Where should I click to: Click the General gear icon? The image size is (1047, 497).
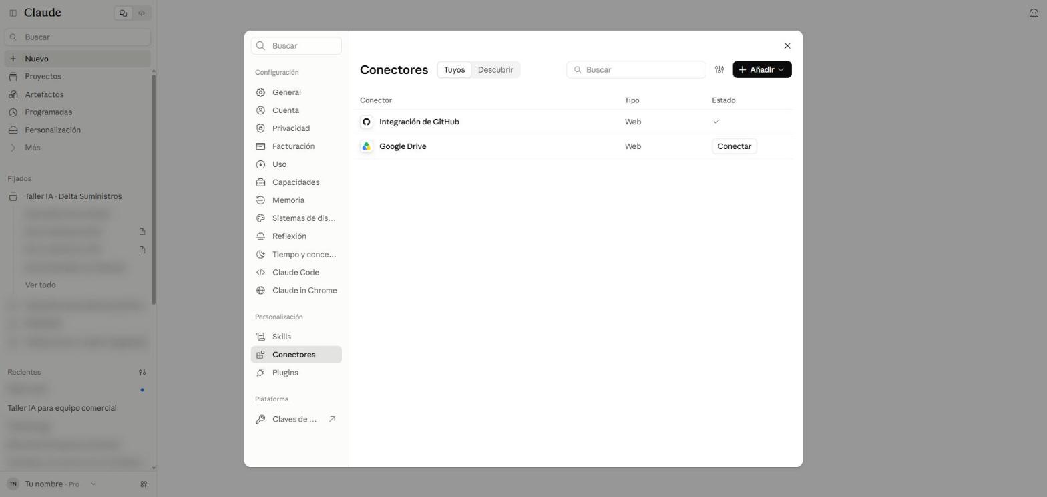pyautogui.click(x=260, y=92)
